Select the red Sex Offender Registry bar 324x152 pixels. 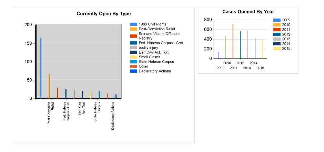(58, 93)
